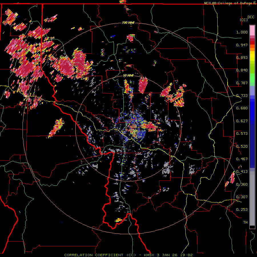Select the 0.520 color scale value
This screenshot has width=257, height=257.
(x=242, y=146)
